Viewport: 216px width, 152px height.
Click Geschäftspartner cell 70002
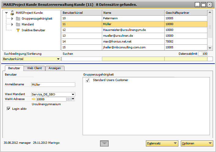click(x=186, y=42)
